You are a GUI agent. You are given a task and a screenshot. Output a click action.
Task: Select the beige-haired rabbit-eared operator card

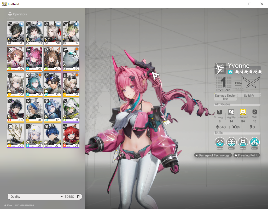click(x=71, y=84)
